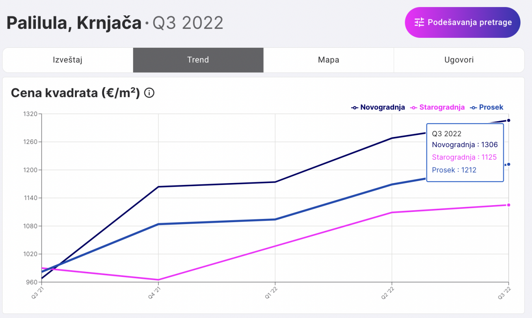Click the dark navy Novogradnja legend marker
This screenshot has height=318, width=532.
click(x=355, y=107)
